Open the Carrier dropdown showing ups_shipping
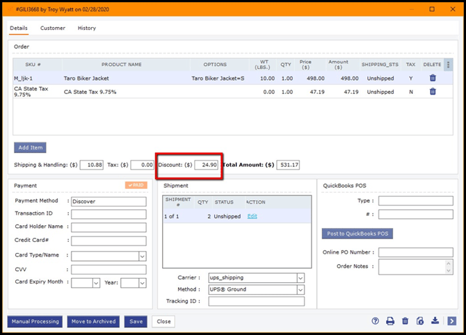The image size is (466, 335). click(x=300, y=278)
